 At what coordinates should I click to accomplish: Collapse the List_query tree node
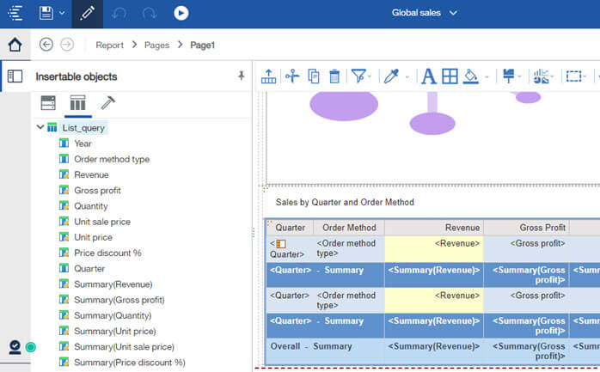pos(40,127)
